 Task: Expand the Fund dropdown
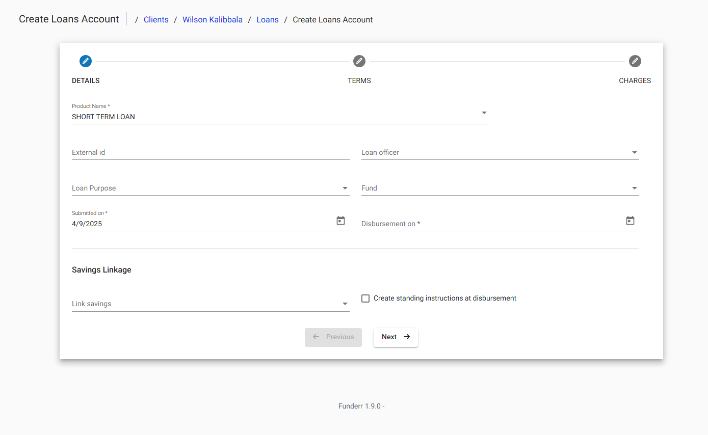pyautogui.click(x=634, y=187)
